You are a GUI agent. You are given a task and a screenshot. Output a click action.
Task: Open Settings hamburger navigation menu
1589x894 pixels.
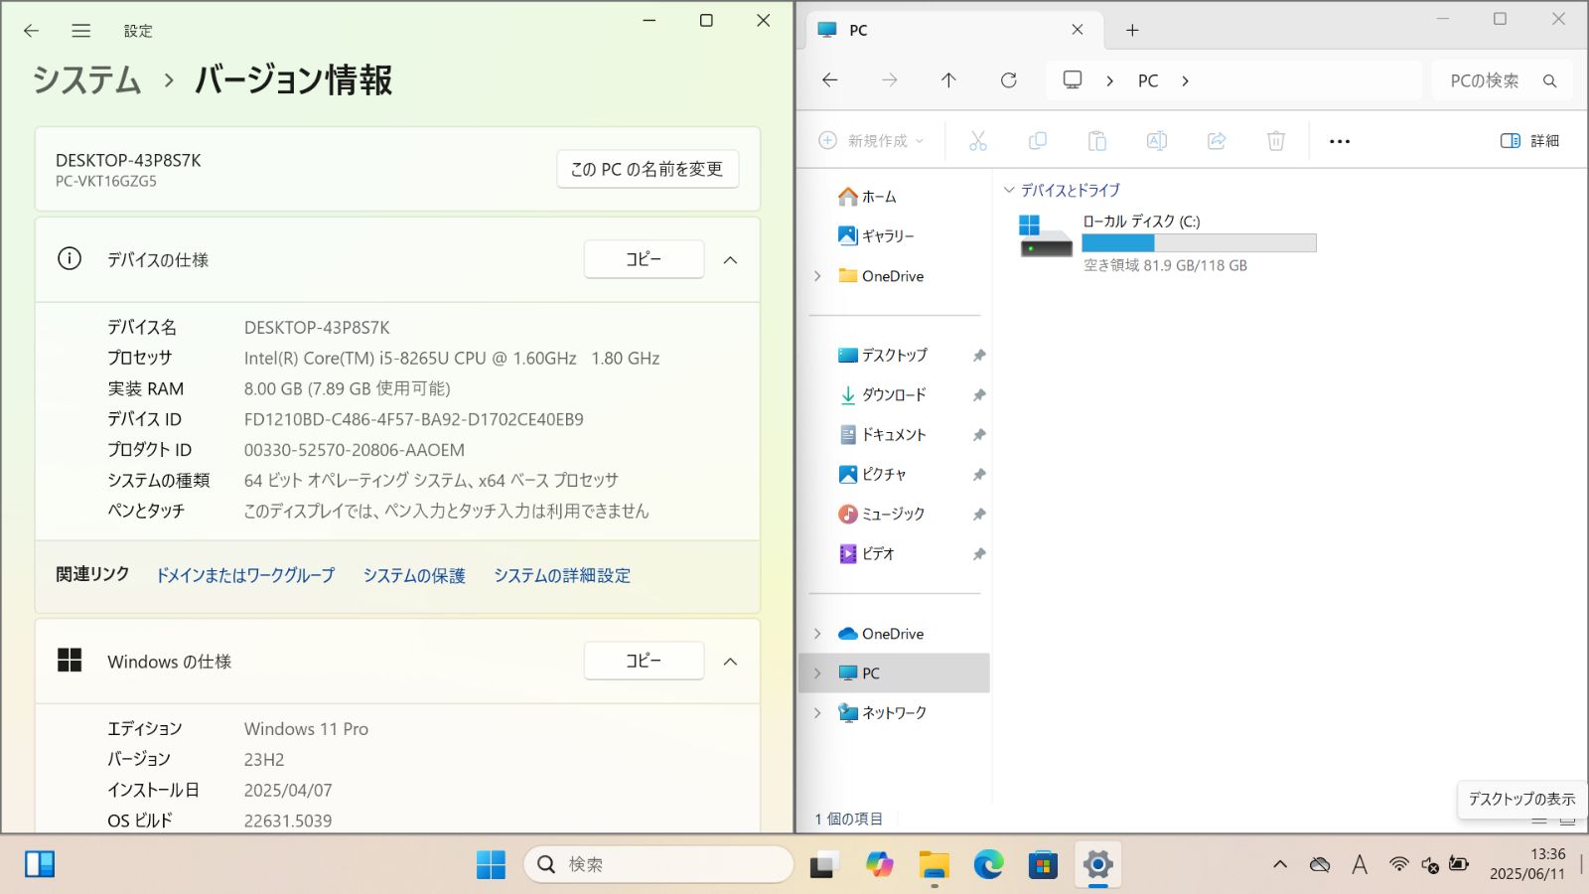(81, 31)
